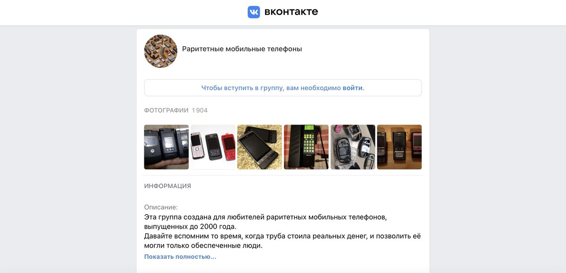The width and height of the screenshot is (566, 273).
Task: Open the Motorola flip phones photo
Action: (166, 147)
